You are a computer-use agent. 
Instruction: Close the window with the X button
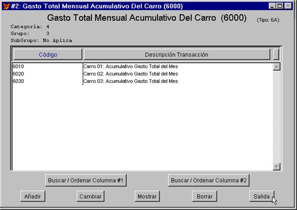tap(288, 6)
